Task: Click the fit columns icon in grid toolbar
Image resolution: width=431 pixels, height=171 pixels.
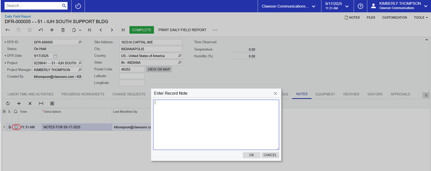Action: [41, 103]
